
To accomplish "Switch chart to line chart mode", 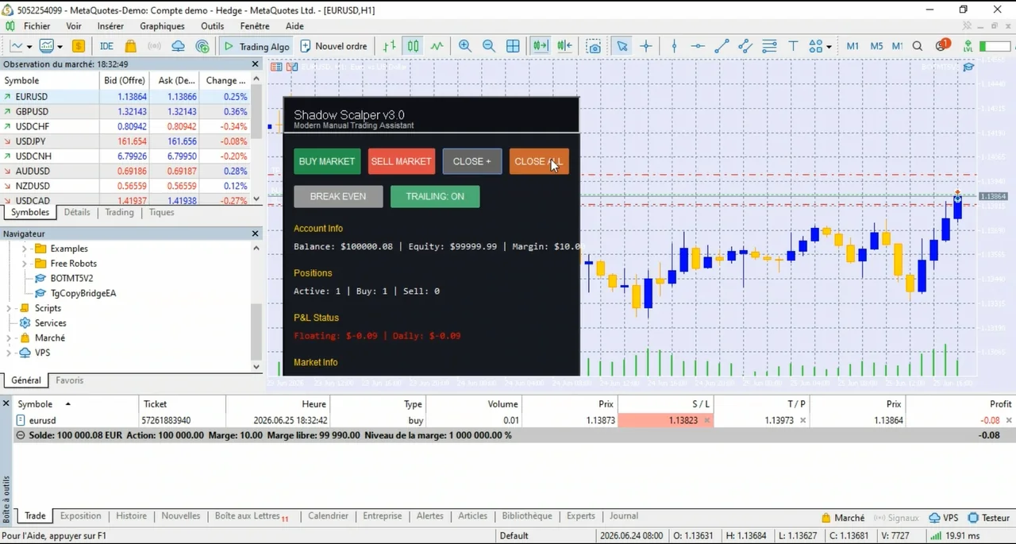I will 437,46.
